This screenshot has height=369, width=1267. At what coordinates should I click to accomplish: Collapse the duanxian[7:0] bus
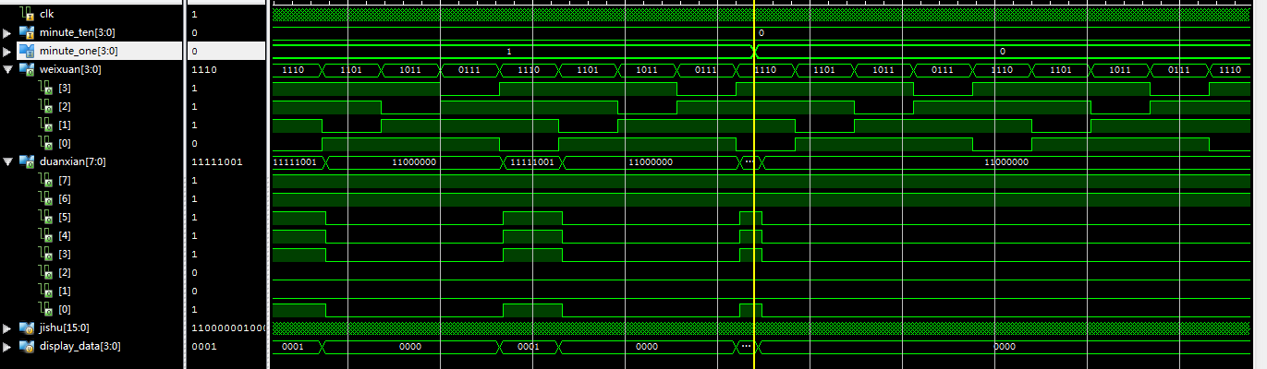click(8, 161)
